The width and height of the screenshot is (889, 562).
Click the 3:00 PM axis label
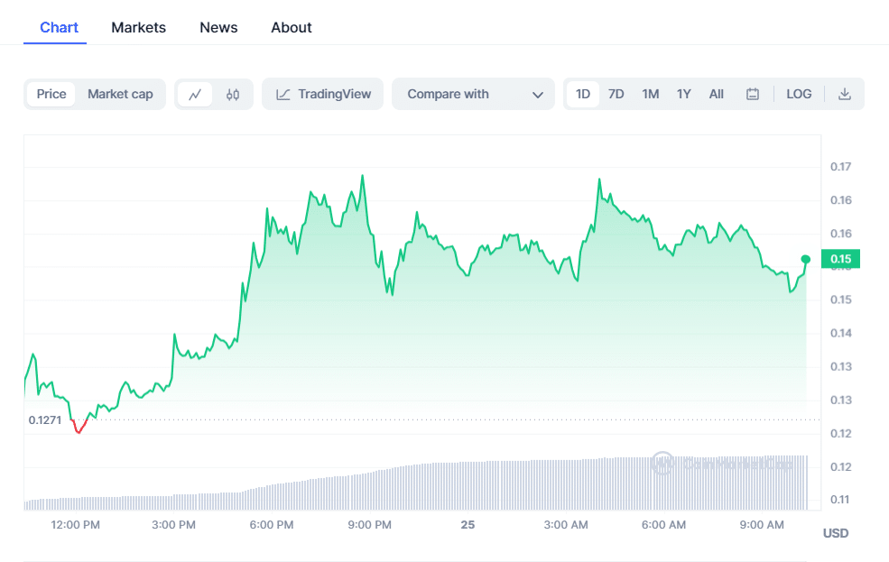click(x=173, y=525)
